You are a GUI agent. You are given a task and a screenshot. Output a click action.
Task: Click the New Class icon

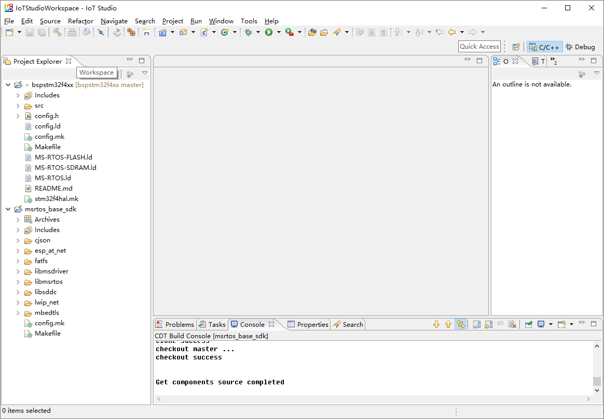tap(225, 32)
